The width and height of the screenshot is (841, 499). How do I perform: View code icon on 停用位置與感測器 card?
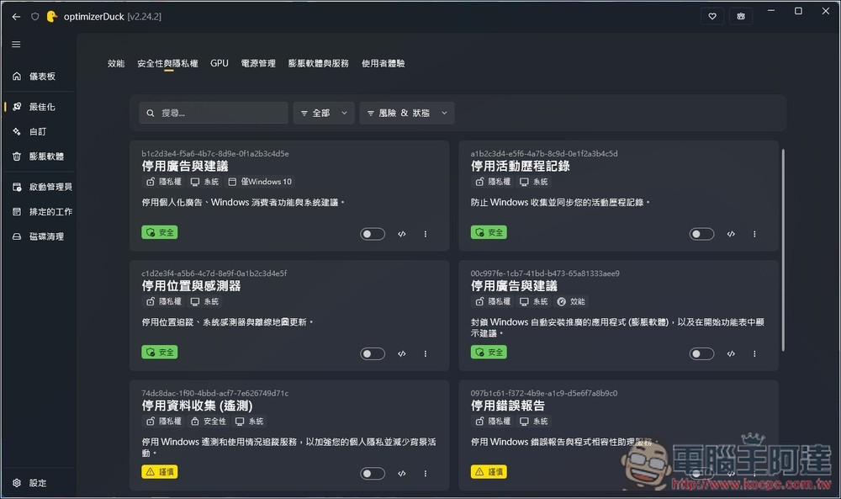[x=402, y=353]
